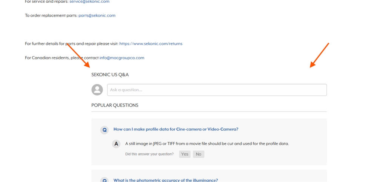Click the A icon beside the JPEG answer
This screenshot has height=182, width=386.
[116, 144]
